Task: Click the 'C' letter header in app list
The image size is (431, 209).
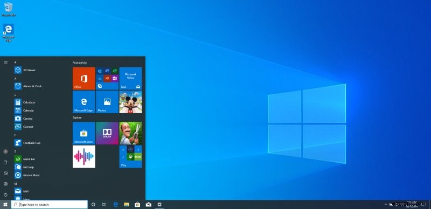Action: pos(16,95)
